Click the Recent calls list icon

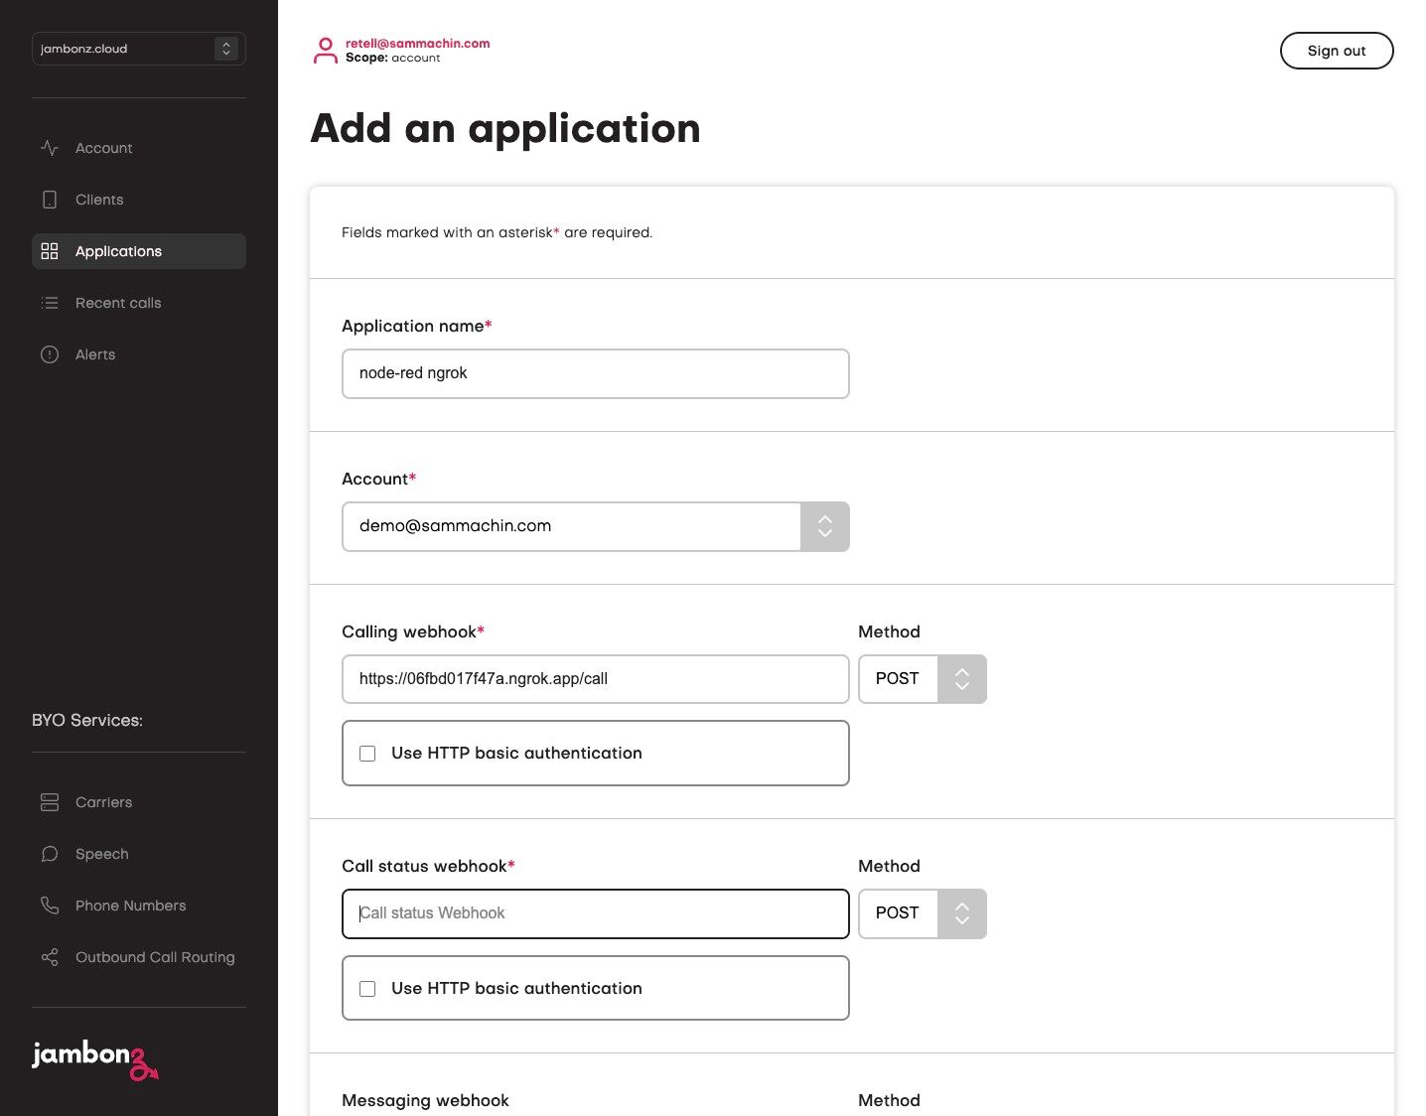point(50,303)
